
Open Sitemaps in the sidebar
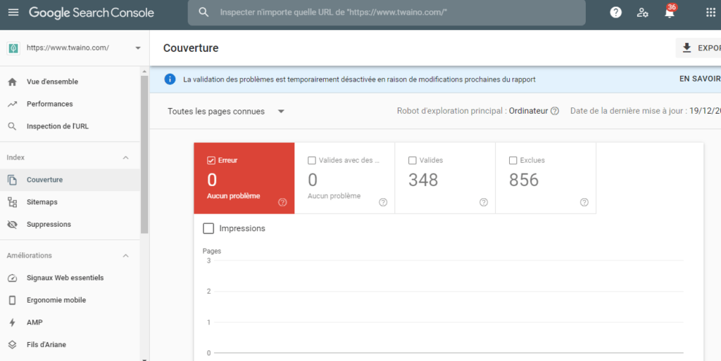click(x=42, y=202)
